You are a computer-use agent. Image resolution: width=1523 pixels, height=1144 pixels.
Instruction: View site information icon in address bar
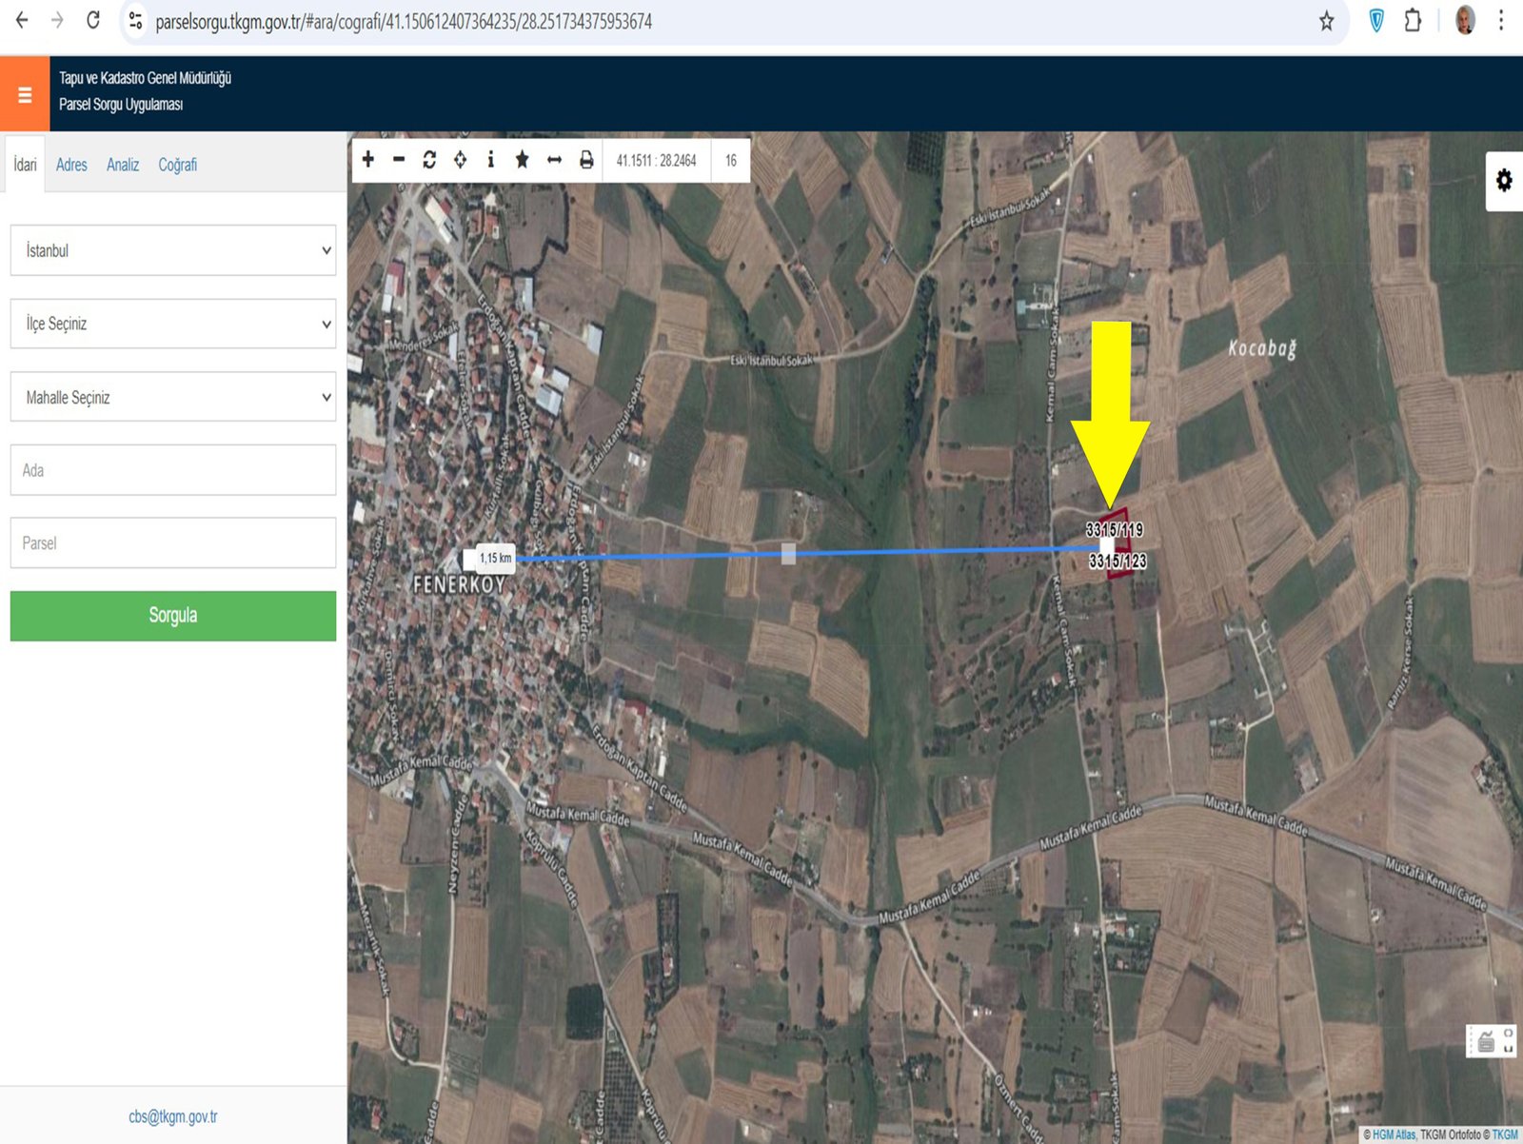135,20
